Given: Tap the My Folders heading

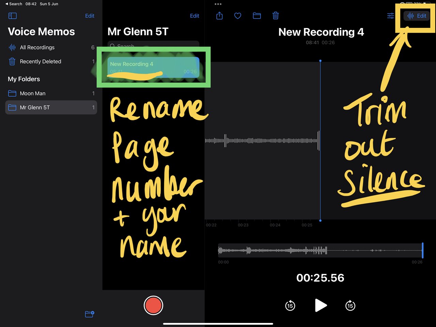Looking at the screenshot, I should (24, 79).
